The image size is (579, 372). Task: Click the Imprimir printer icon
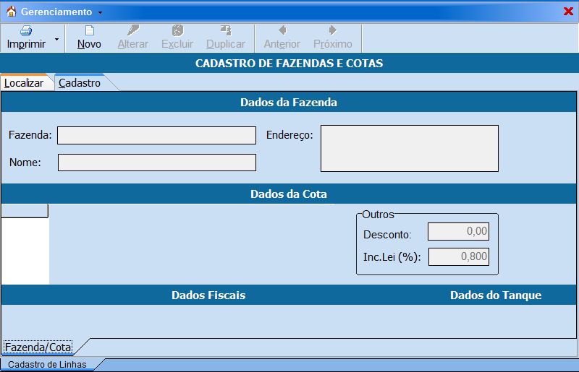(26, 31)
